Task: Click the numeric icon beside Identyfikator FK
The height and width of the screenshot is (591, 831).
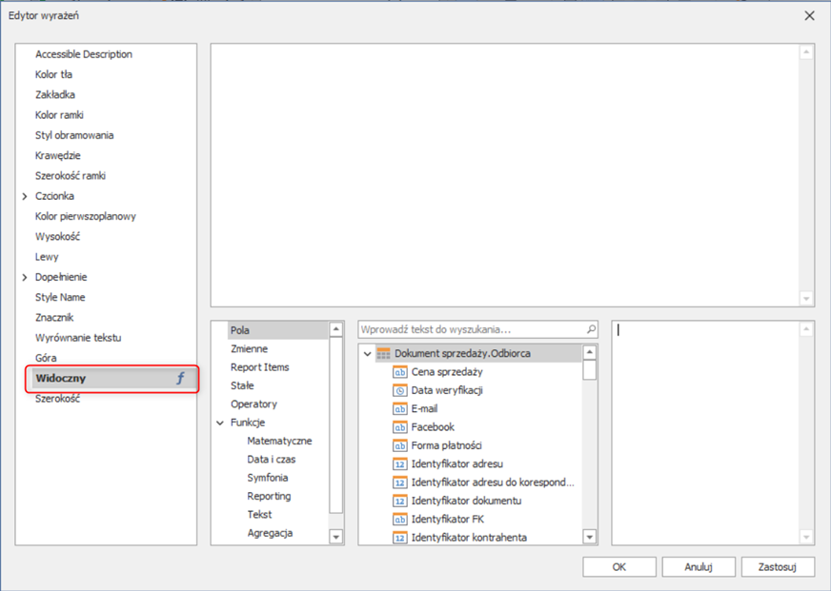Action: click(399, 520)
